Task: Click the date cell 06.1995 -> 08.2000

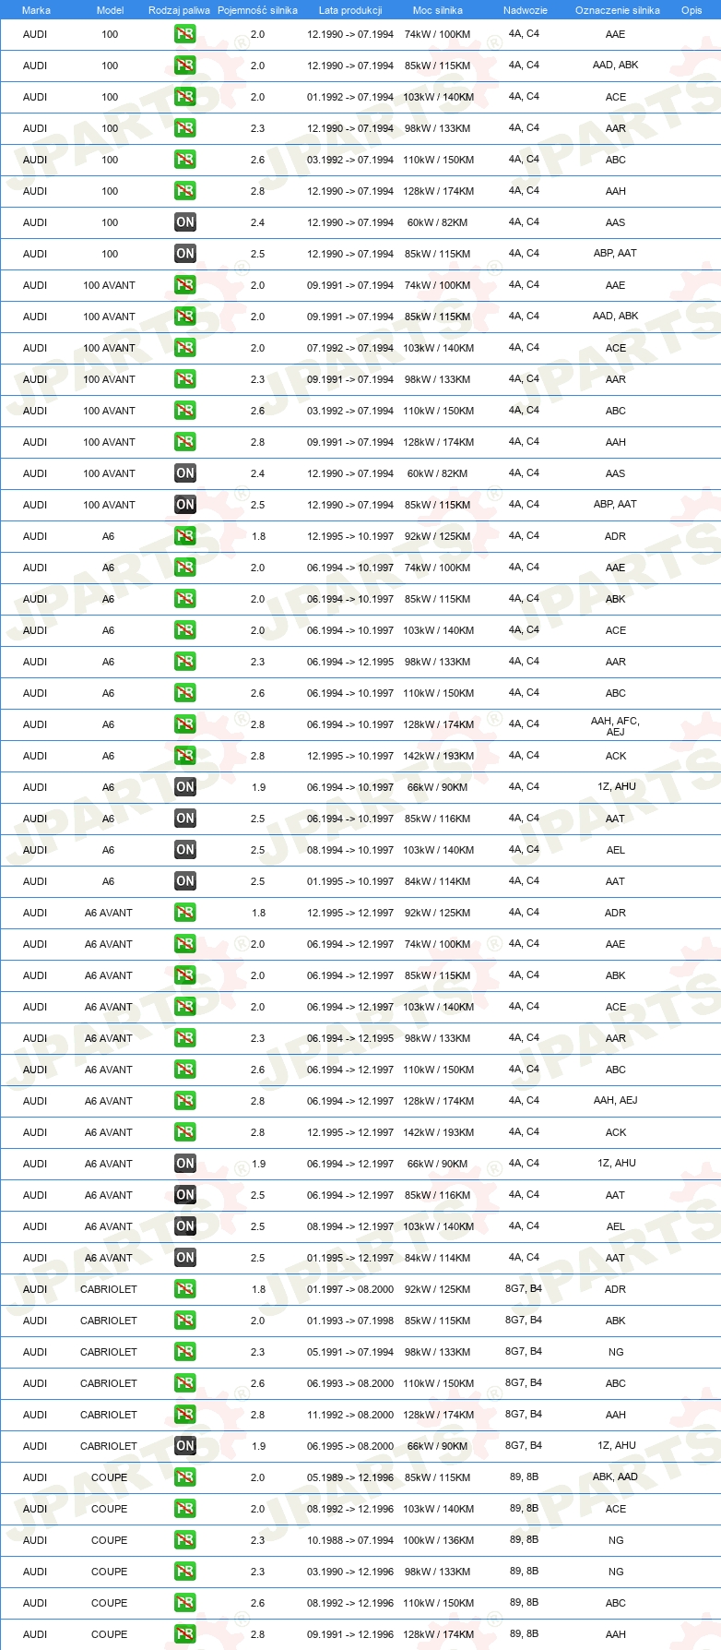Action: pos(350,1446)
